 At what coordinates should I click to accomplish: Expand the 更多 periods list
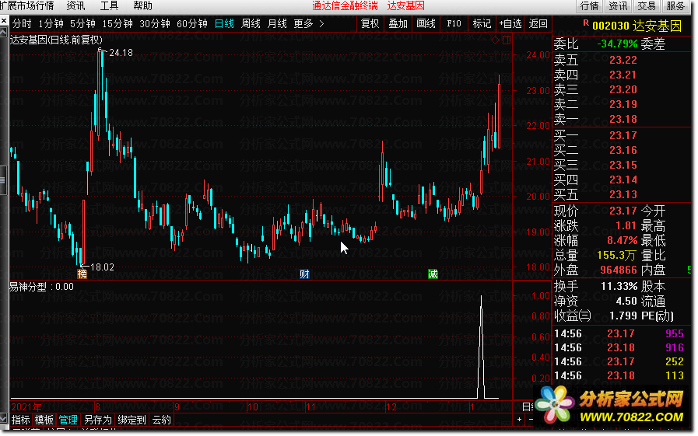pyautogui.click(x=308, y=23)
